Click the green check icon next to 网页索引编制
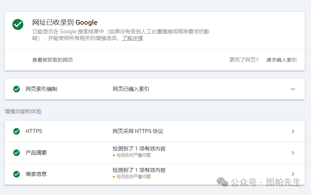Screen dimensions: 311x195 16,89
